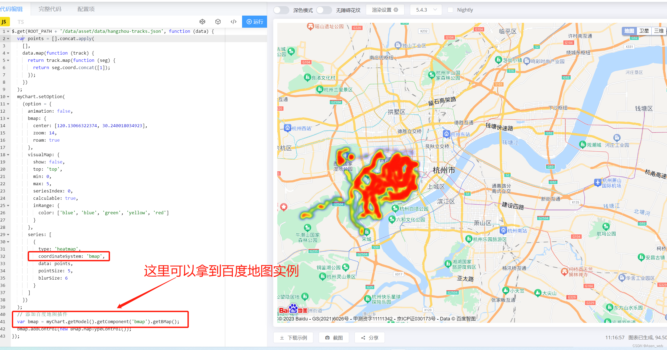The height and width of the screenshot is (350, 667).
Task: Switch map to 卫星 satellite view
Action: (644, 31)
